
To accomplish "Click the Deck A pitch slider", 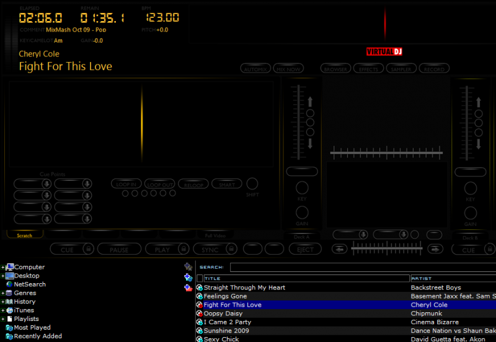I will (x=298, y=122).
